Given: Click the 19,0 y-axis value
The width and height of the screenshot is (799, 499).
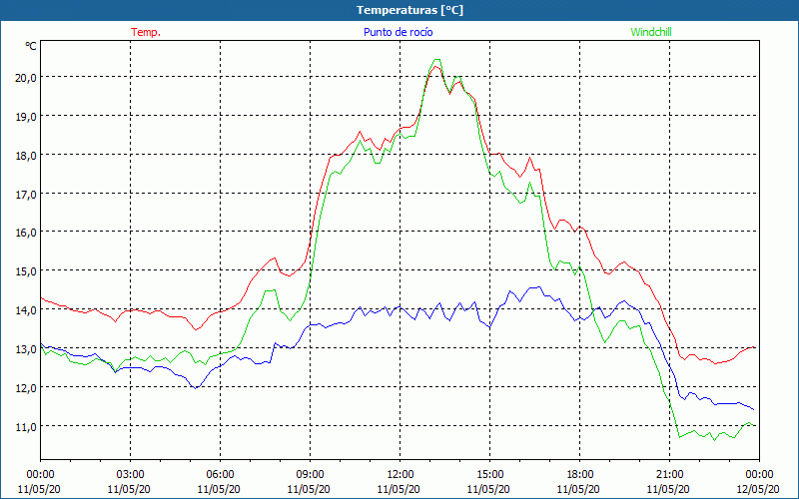Looking at the screenshot, I should pos(26,116).
